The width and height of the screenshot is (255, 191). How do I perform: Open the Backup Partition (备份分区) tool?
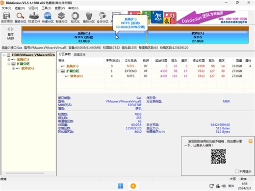pos(102,18)
